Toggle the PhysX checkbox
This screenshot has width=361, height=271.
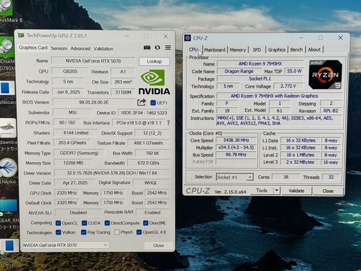pos(117,232)
